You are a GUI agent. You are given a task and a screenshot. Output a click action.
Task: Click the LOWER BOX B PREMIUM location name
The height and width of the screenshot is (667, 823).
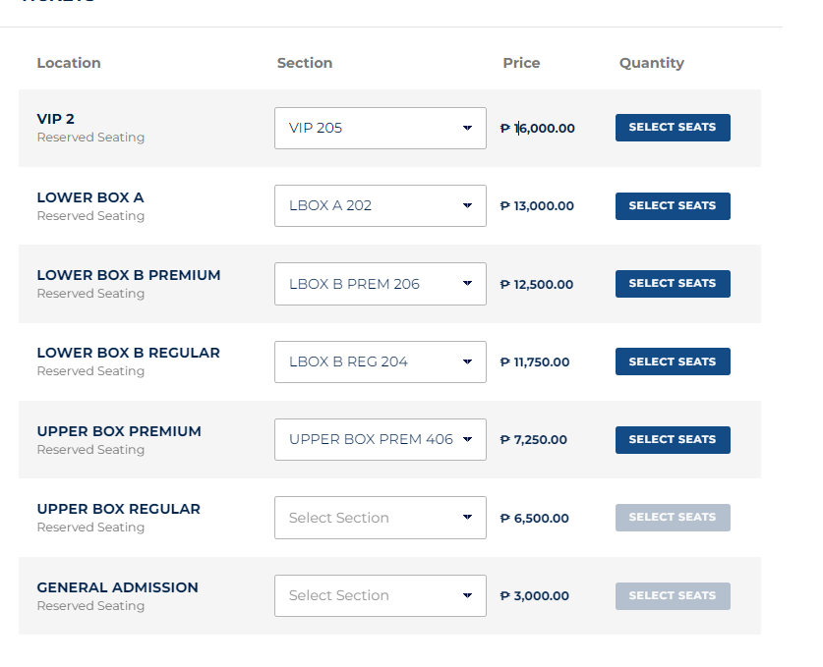pos(129,275)
